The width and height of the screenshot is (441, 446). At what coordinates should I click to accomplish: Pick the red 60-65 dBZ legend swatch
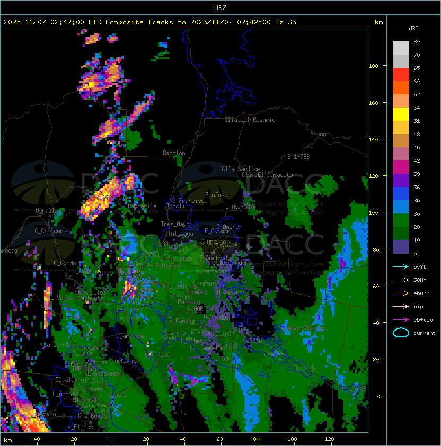401,75
